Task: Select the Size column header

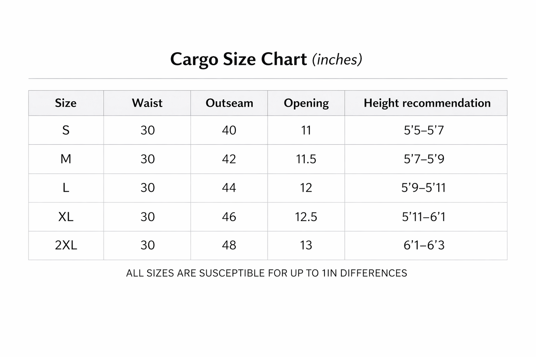Action: pyautogui.click(x=66, y=103)
